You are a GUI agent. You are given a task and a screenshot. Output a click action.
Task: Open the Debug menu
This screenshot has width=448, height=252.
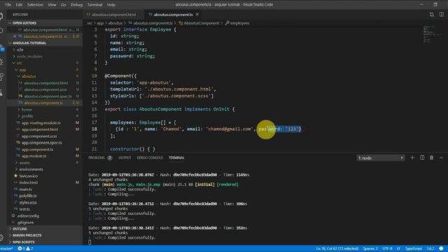pyautogui.click(x=76, y=5)
